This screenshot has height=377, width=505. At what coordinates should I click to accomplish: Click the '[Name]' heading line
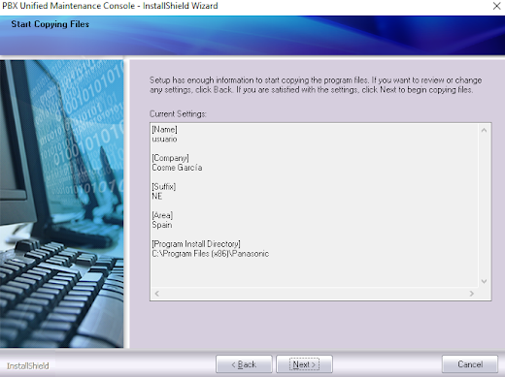(164, 129)
